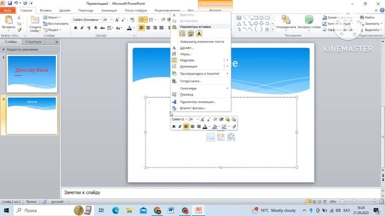Screen dimensions: 385x216
Task: Increase font size in the mini toolbar
Action: pos(202,119)
